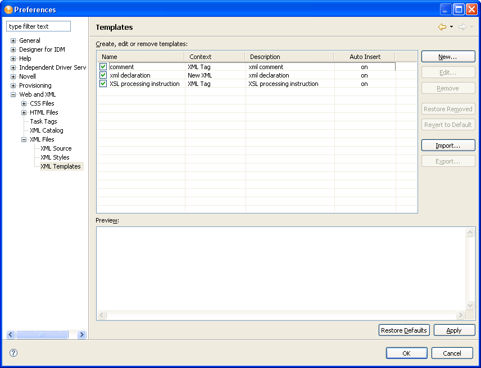Toggle the xml declaration template checkbox
The height and width of the screenshot is (368, 481).
(103, 75)
